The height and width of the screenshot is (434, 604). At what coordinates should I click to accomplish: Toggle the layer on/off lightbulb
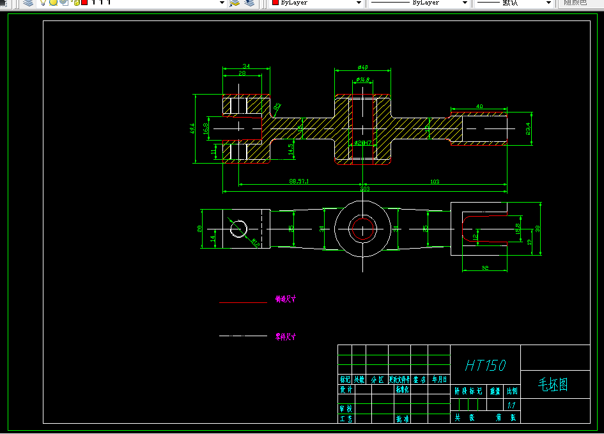pyautogui.click(x=43, y=3)
